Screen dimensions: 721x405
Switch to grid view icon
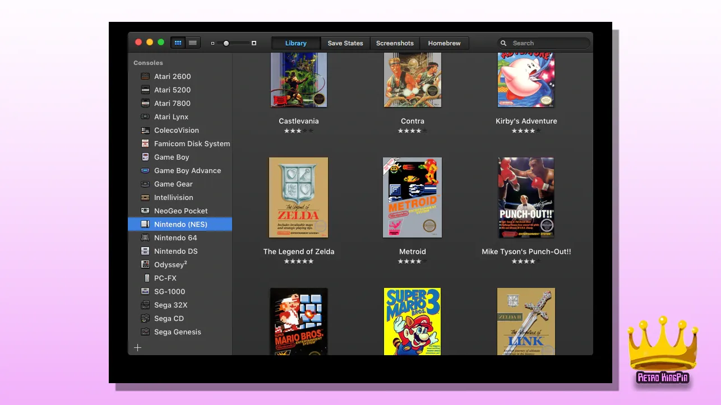(x=178, y=43)
